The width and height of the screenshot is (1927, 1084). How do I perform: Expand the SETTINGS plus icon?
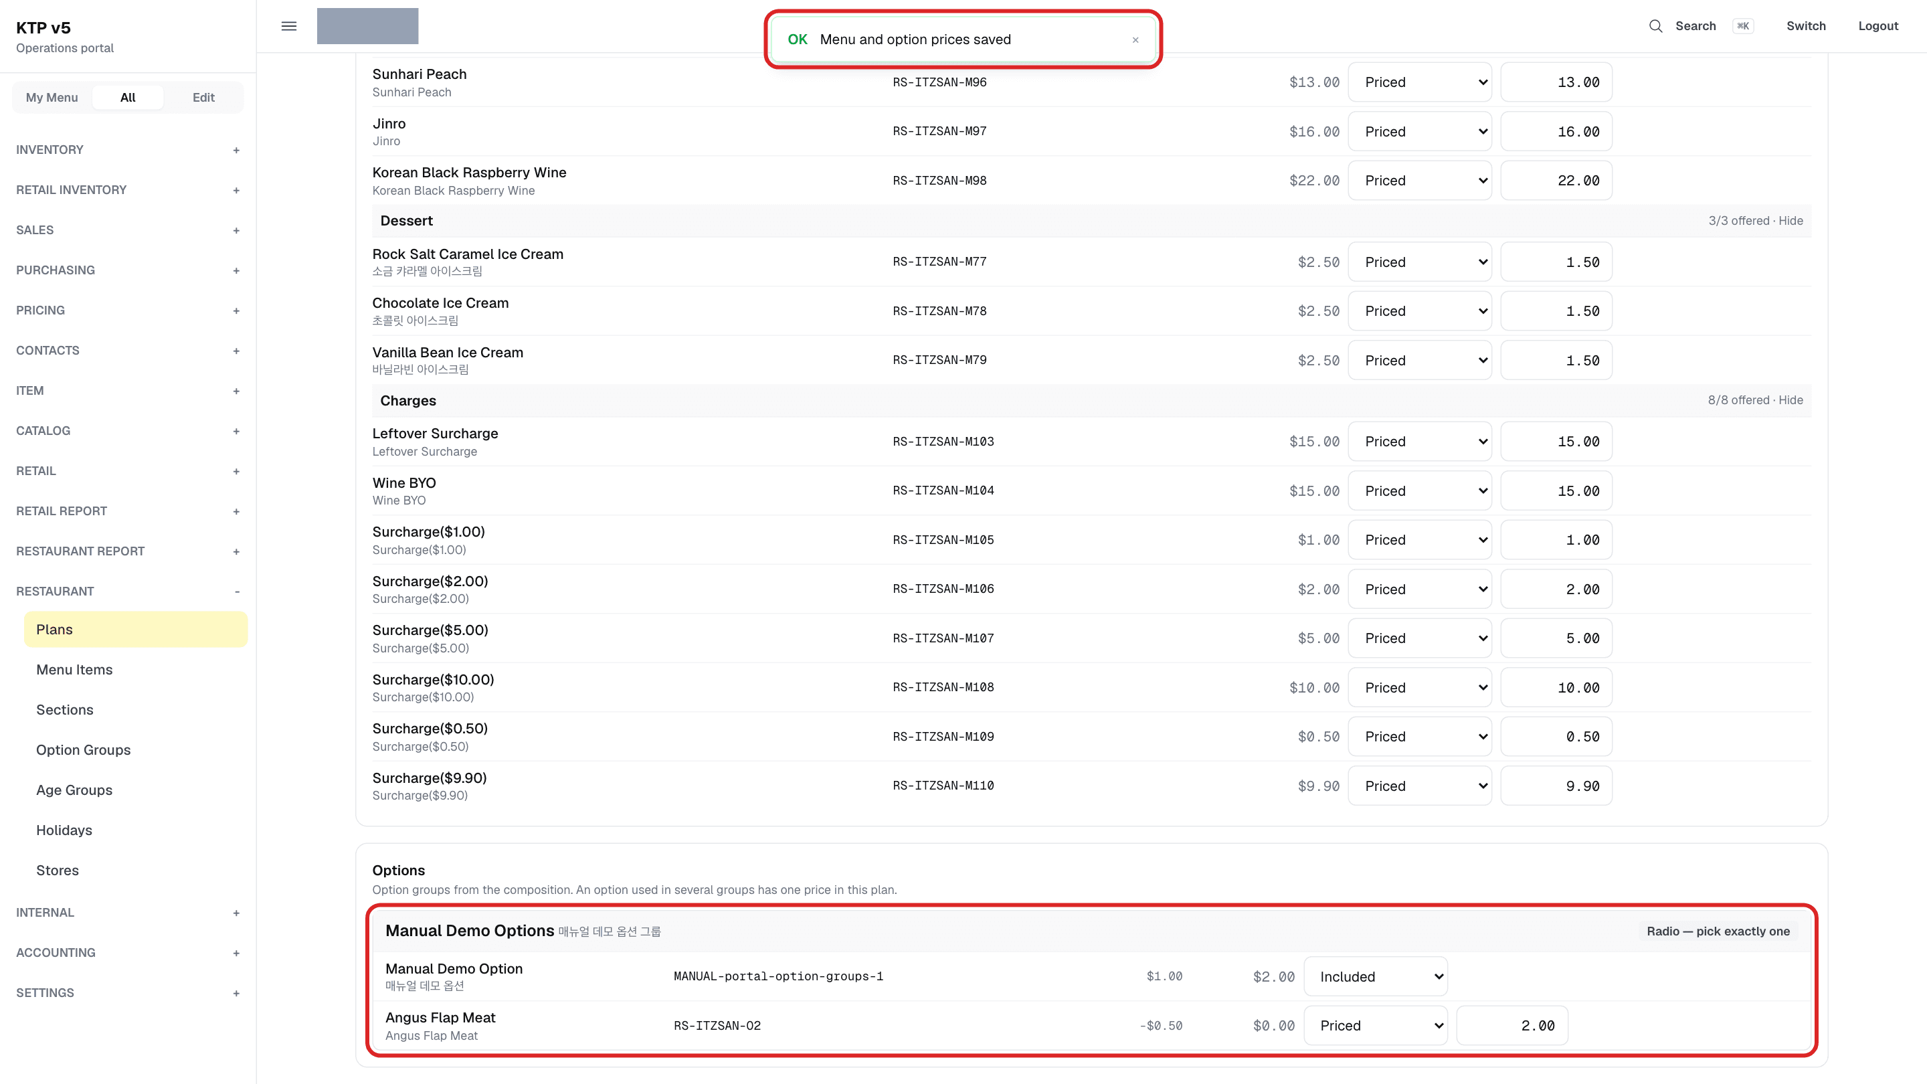point(236,994)
